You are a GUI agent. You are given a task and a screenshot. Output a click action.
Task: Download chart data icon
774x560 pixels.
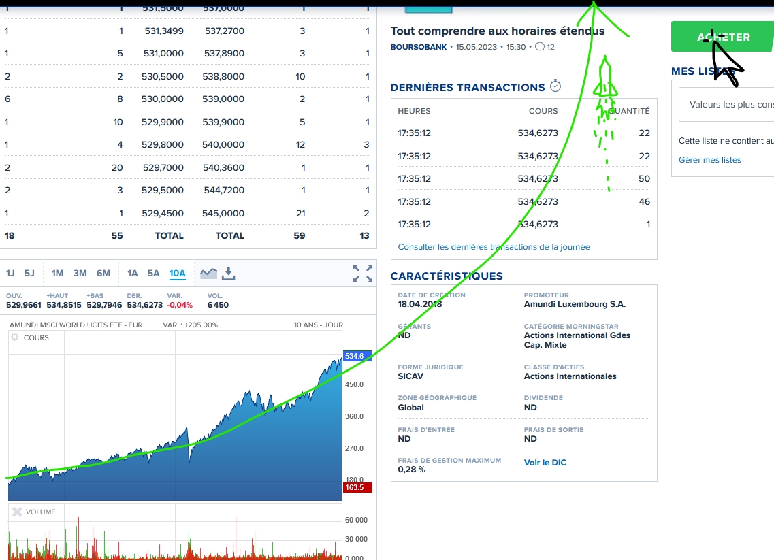click(x=228, y=274)
